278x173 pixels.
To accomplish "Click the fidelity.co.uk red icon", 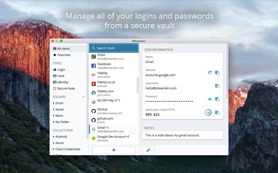I will click(x=93, y=84).
